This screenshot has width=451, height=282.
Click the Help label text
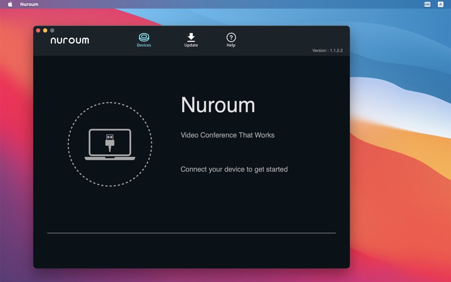click(231, 45)
